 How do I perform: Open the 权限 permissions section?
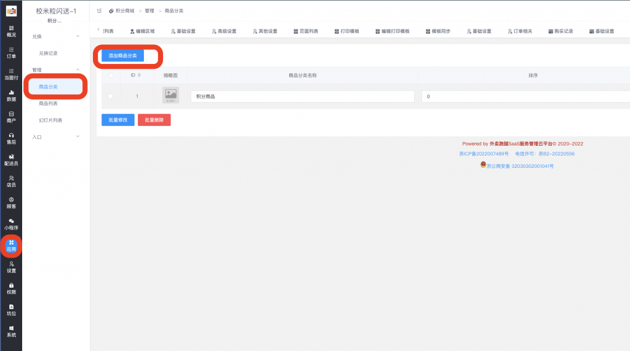coord(11,289)
